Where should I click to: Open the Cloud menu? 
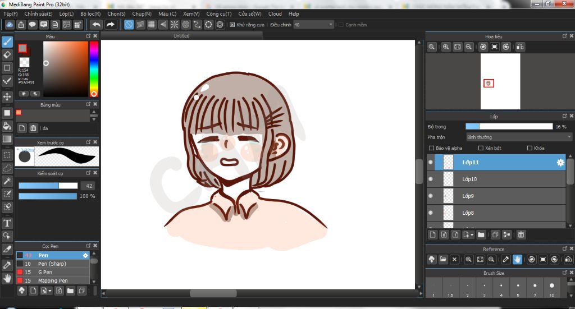click(x=275, y=13)
